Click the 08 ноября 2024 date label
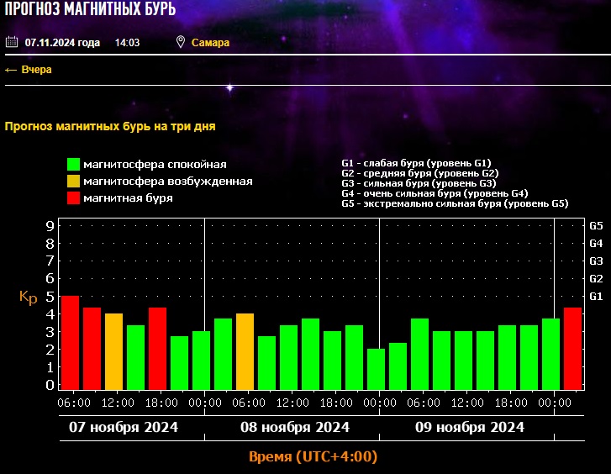This screenshot has width=611, height=474. [x=295, y=428]
